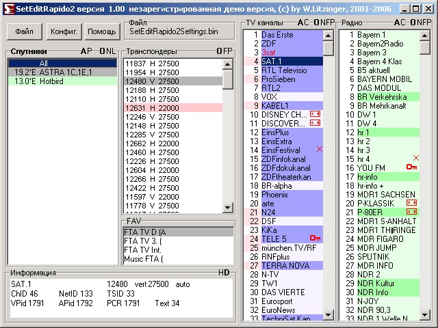Click the lock icon next to DISNEY CHANNEL
Screen dimensions: 438x328
[x=315, y=114]
